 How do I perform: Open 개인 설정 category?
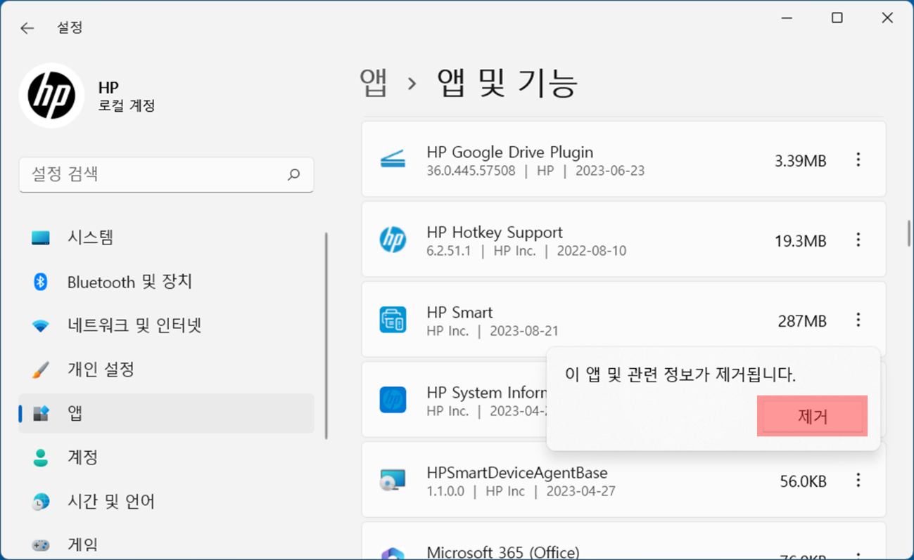click(x=166, y=370)
